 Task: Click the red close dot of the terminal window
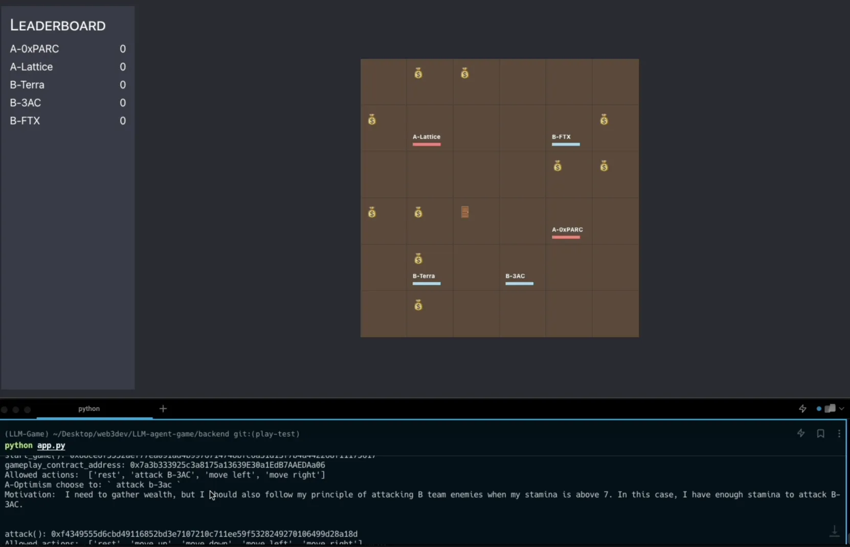tap(4, 409)
